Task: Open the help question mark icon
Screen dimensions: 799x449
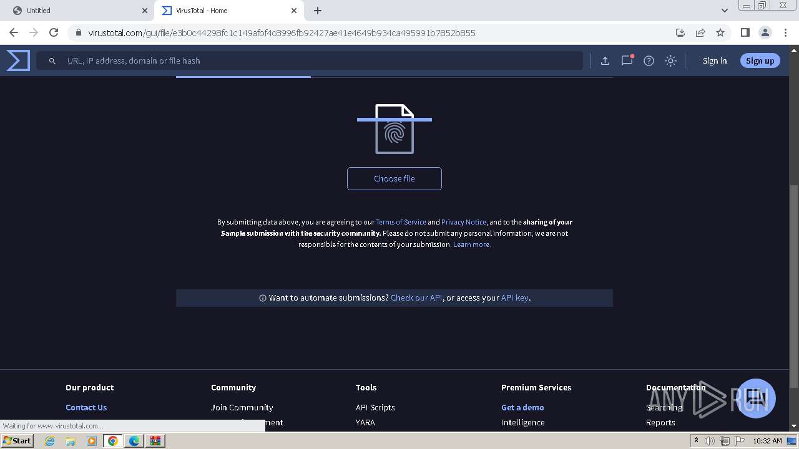Action: click(649, 60)
